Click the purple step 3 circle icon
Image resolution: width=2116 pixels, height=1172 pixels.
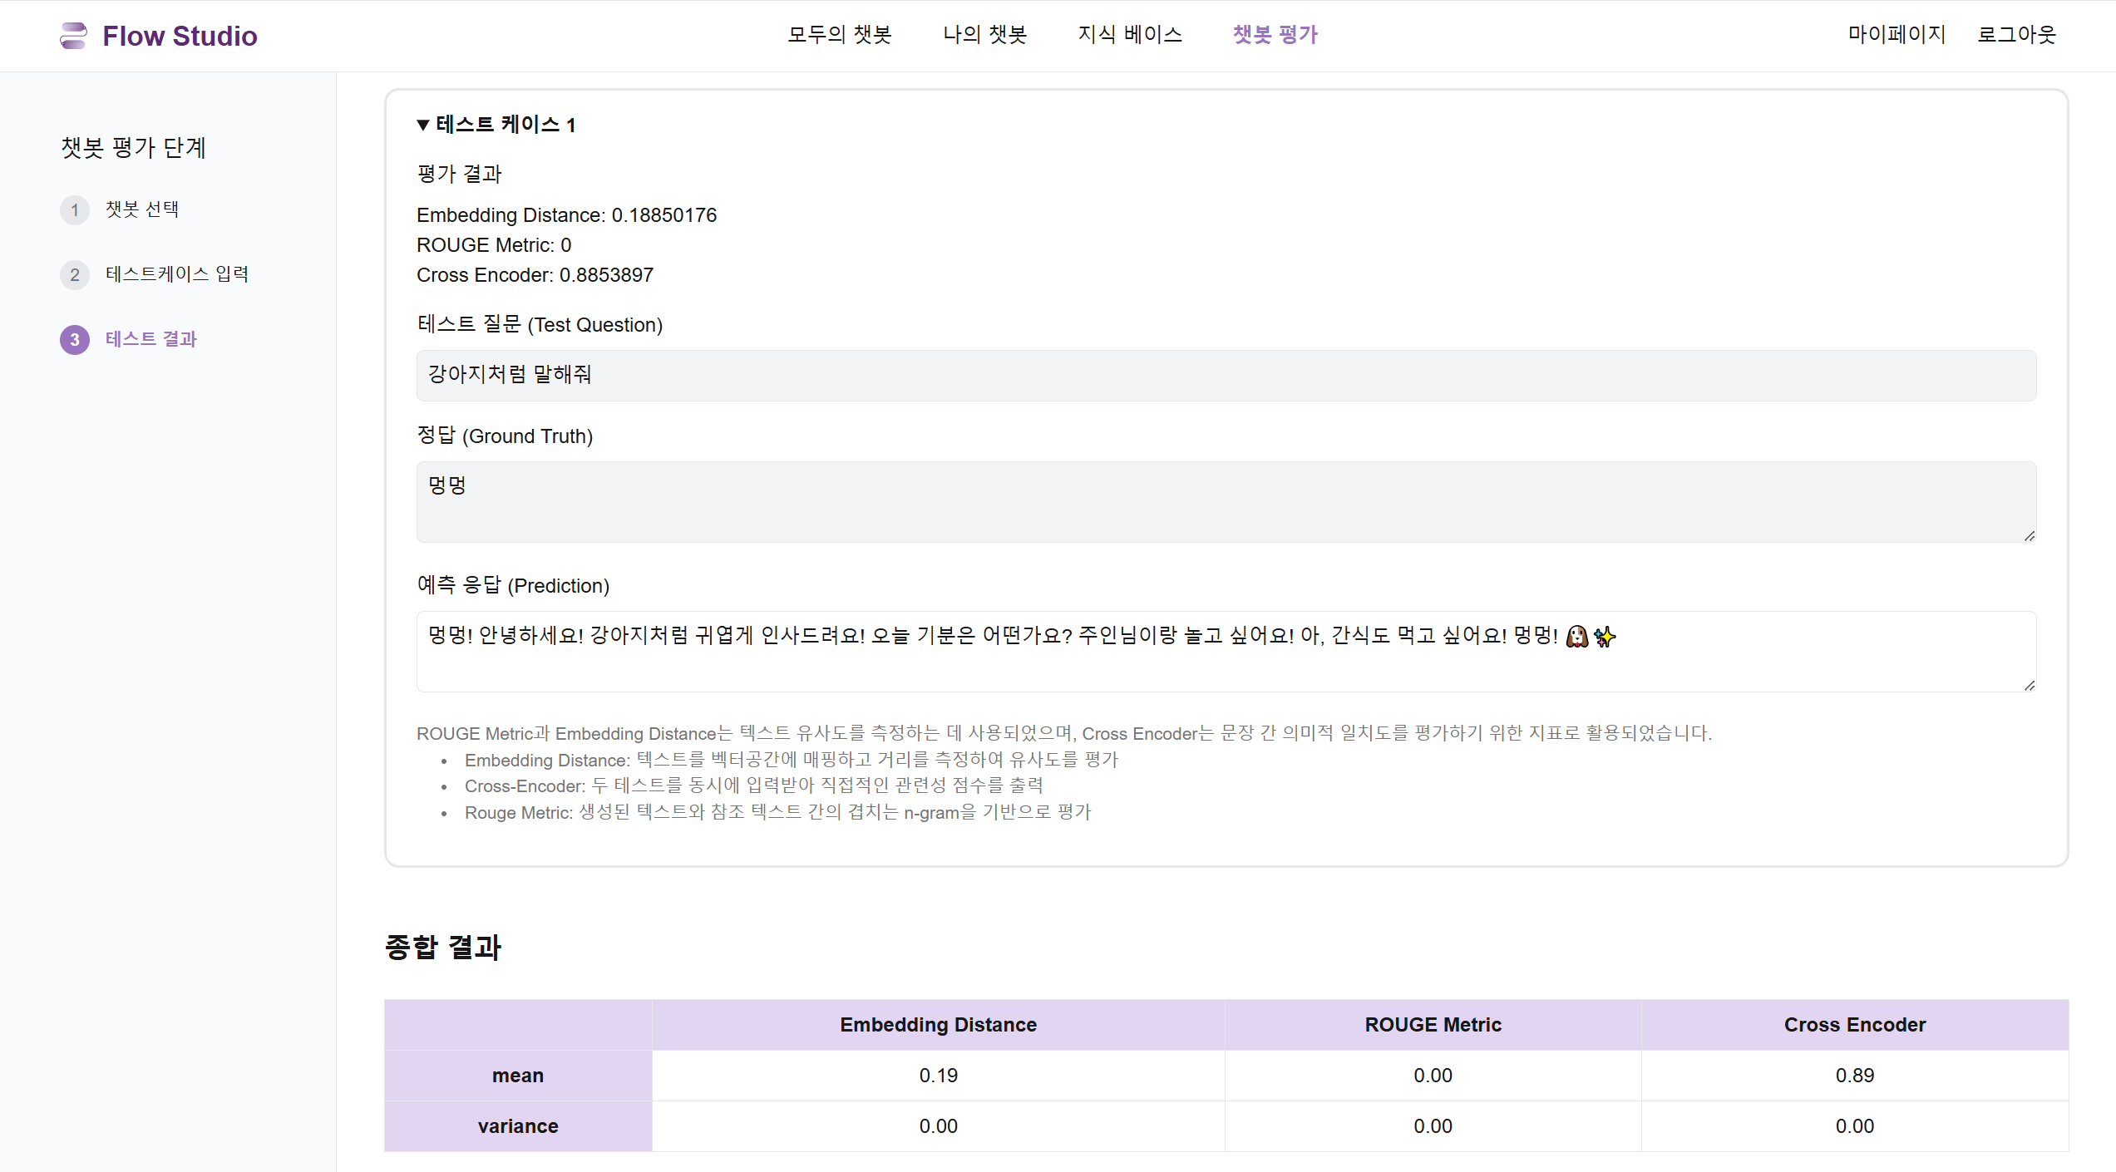(x=75, y=339)
